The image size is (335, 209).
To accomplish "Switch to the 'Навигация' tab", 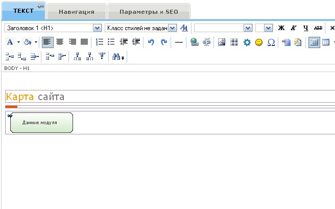I will (76, 11).
